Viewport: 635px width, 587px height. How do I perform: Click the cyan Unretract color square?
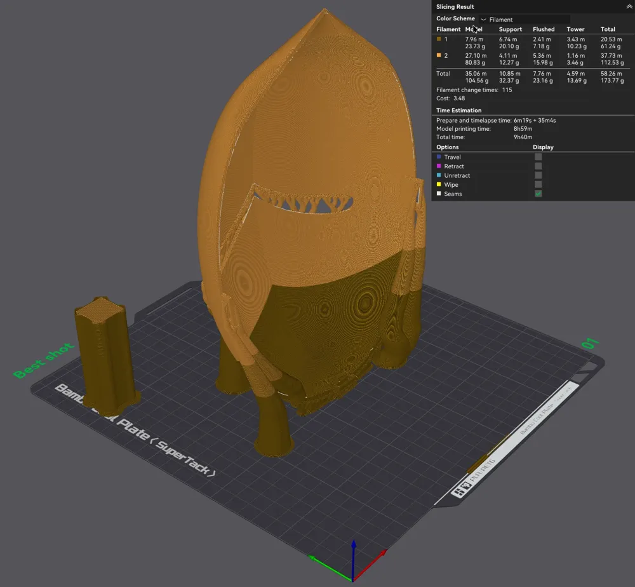(x=439, y=175)
